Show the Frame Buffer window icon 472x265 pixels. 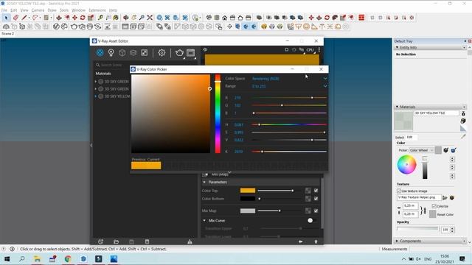[x=190, y=53]
